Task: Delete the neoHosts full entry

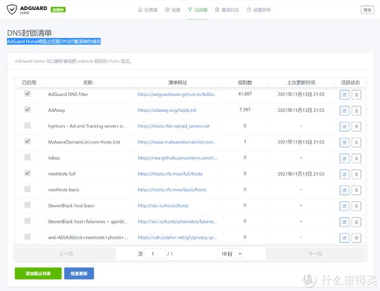Action: click(356, 175)
